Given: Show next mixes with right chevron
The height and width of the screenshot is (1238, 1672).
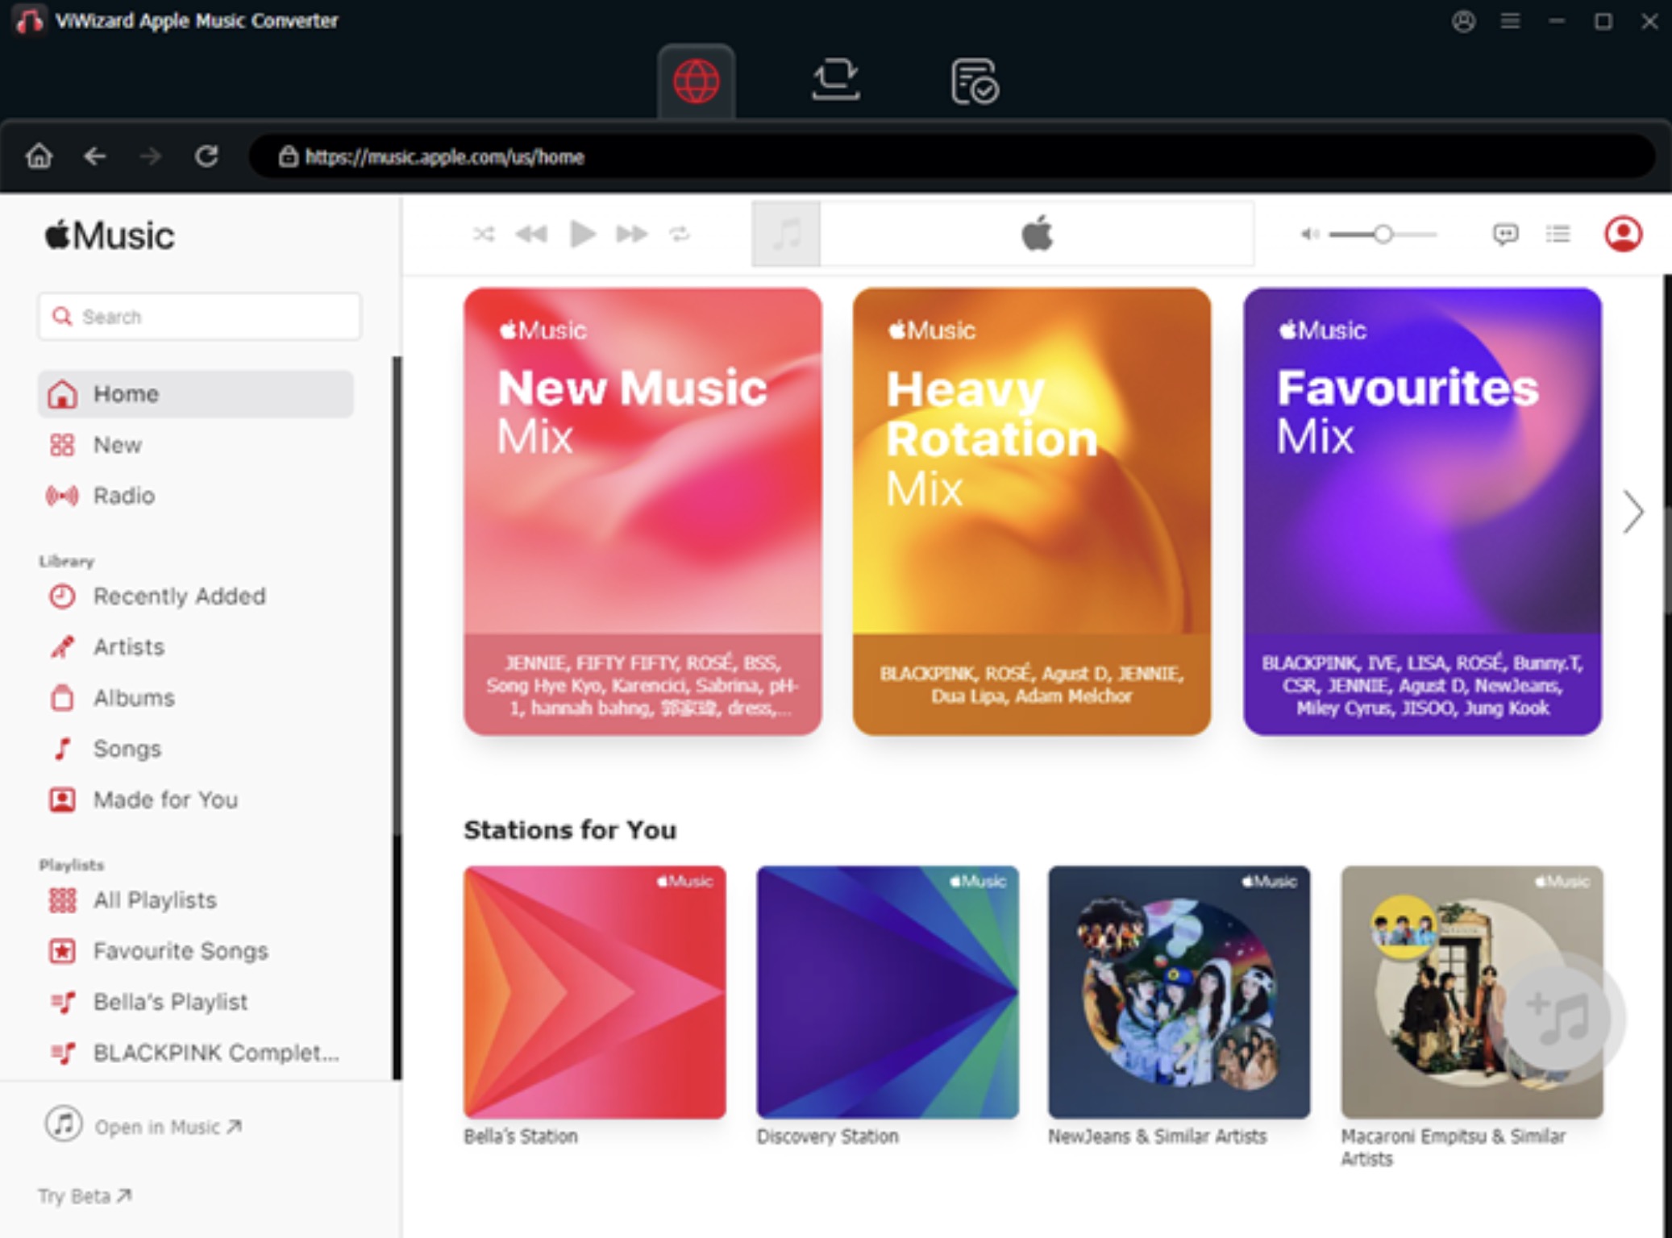Looking at the screenshot, I should (1632, 512).
